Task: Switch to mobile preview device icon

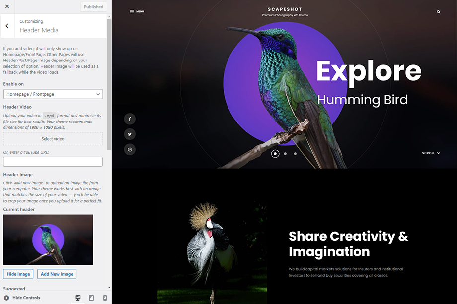Action: [105, 298]
